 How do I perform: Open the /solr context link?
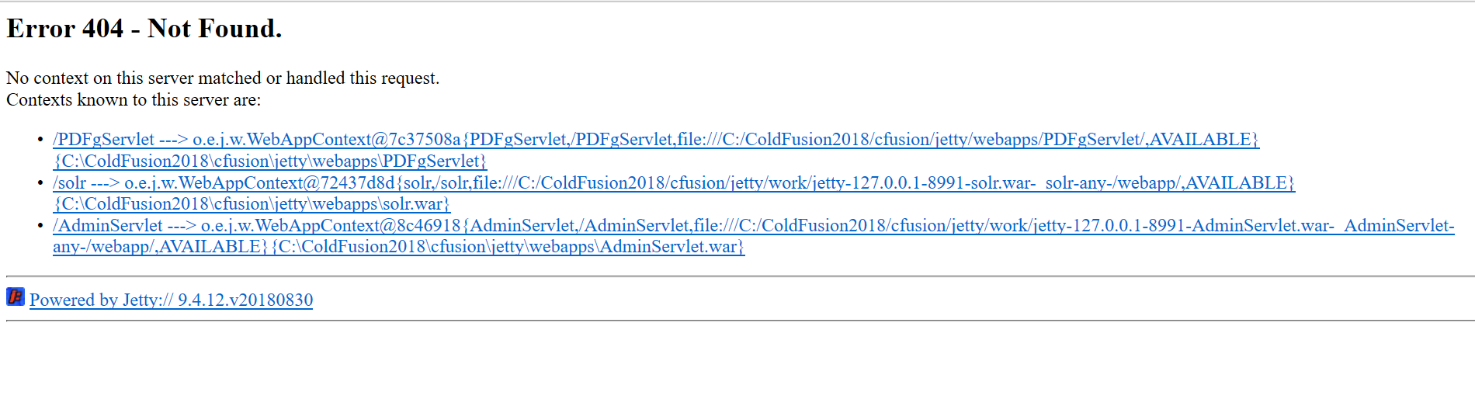(x=70, y=183)
